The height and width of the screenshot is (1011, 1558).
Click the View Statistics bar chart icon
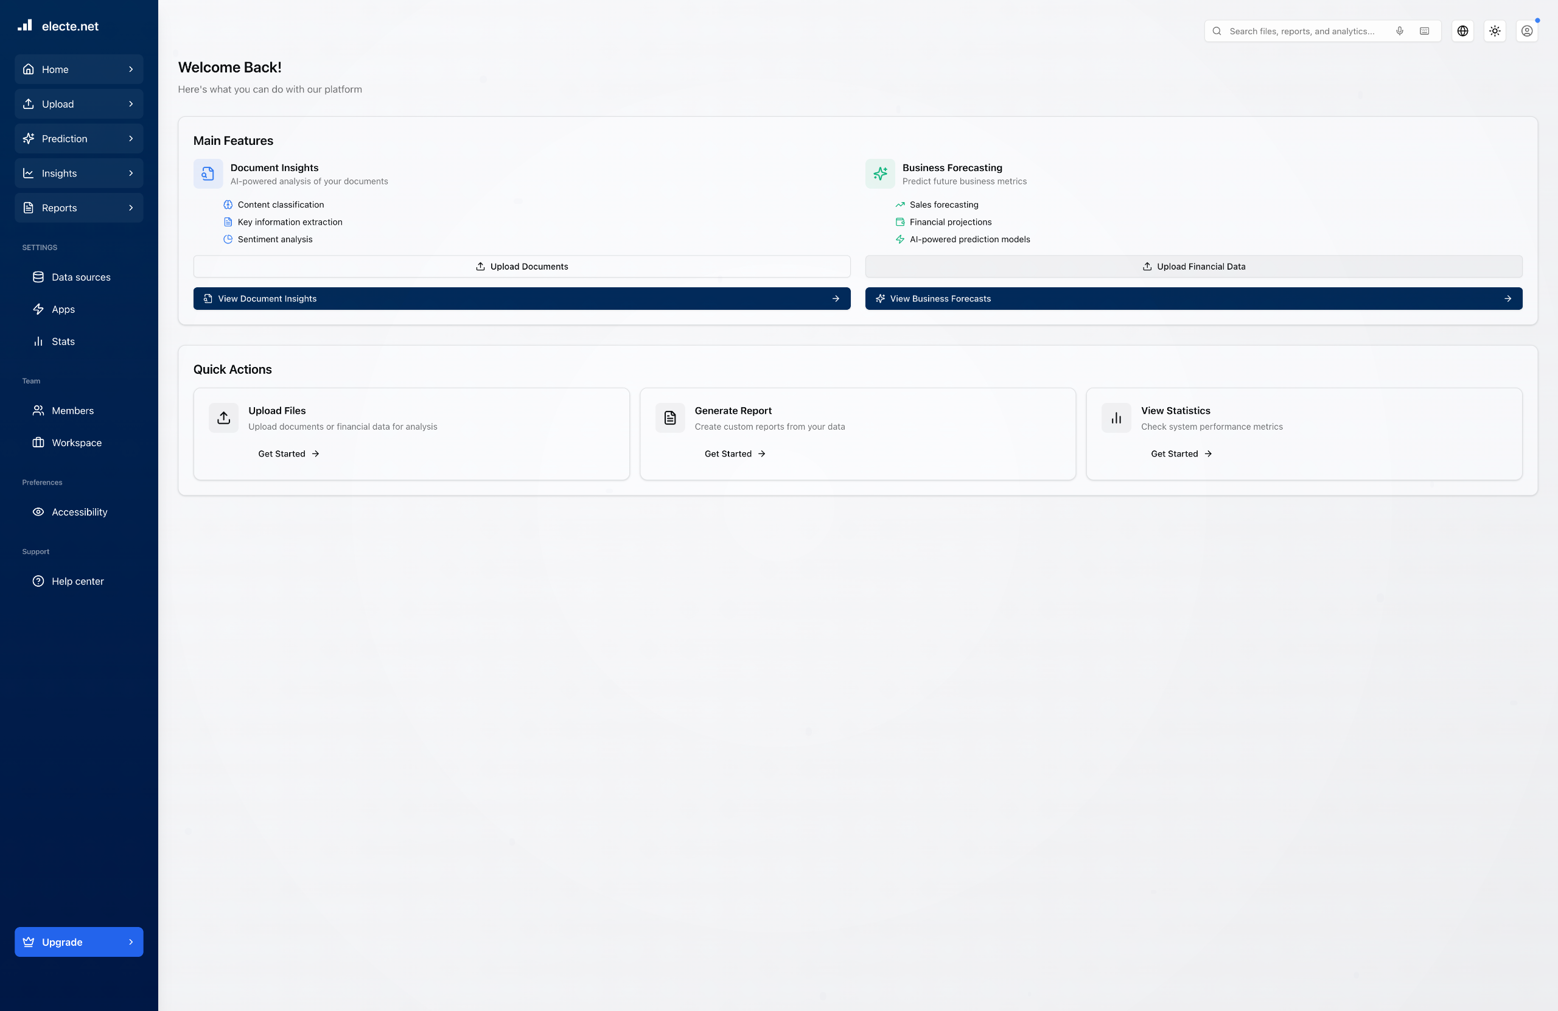coord(1116,418)
